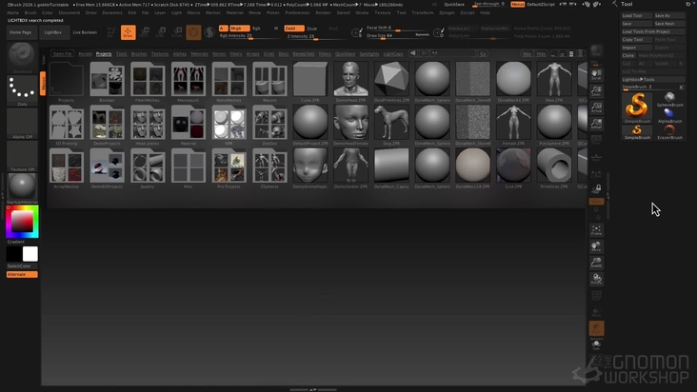Viewport: 697px width, 392px height.
Task: Adjust the Draw Size slider
Action: tap(398, 35)
